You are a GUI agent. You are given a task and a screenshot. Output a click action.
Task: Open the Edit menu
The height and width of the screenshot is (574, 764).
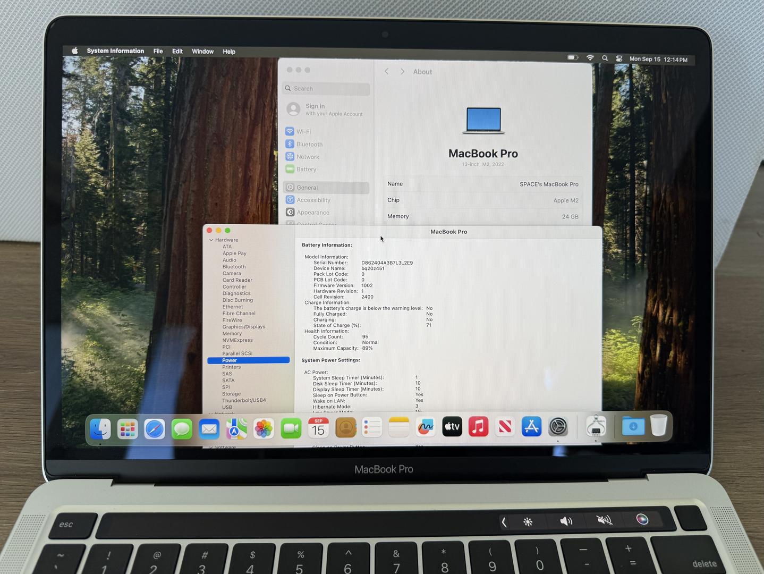coord(177,52)
